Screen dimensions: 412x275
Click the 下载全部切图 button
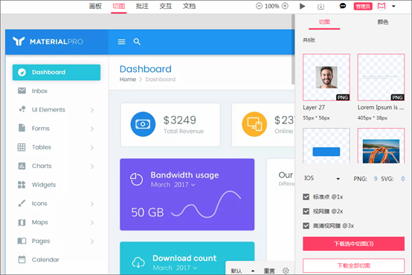coord(354,265)
